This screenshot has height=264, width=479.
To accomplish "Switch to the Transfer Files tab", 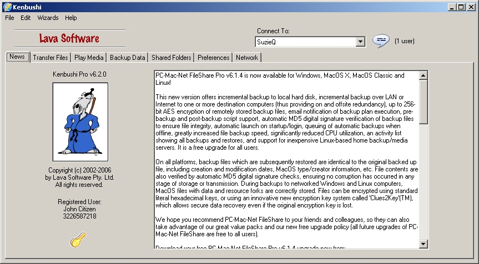I will [51, 57].
